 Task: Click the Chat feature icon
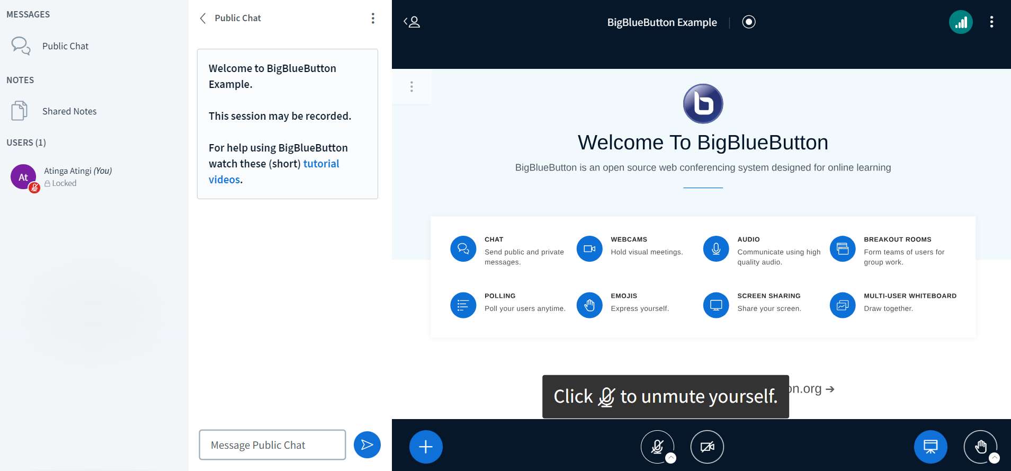coord(463,249)
